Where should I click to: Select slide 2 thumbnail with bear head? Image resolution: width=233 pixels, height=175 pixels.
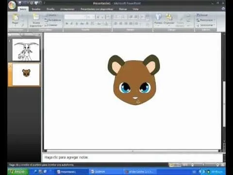[26, 74]
